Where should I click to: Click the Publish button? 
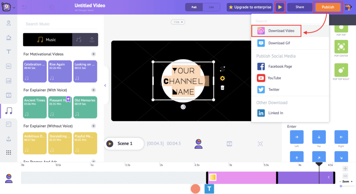(328, 7)
